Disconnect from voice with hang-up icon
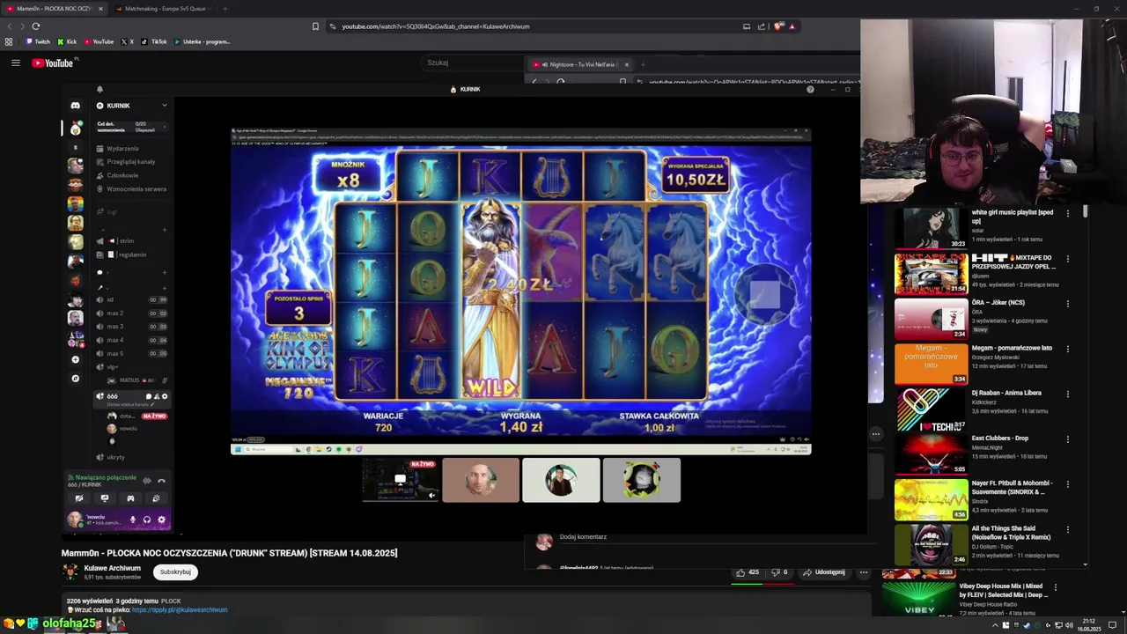Image resolution: width=1127 pixels, height=634 pixels. click(x=161, y=481)
